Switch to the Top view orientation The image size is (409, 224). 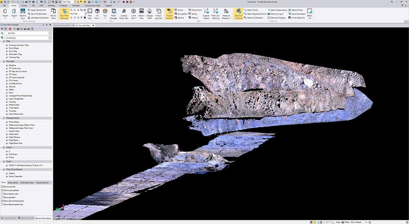click(105, 14)
